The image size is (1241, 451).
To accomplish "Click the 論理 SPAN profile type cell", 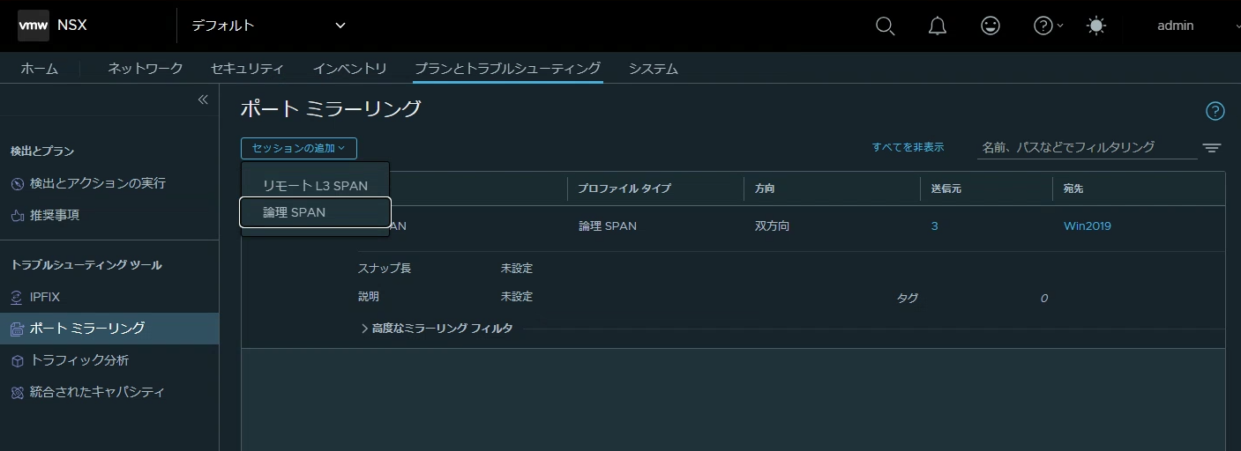I will click(x=608, y=226).
